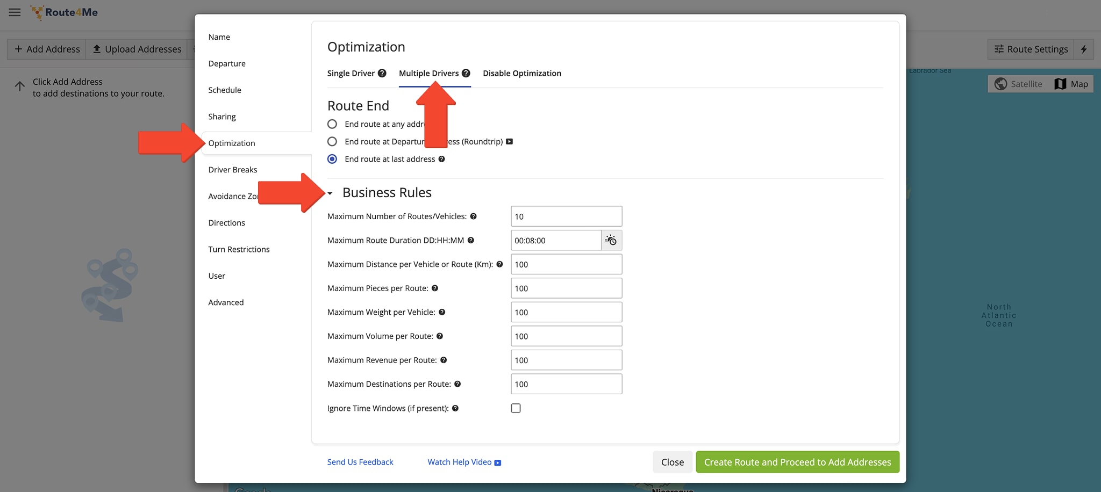
Task: Select End route at last address
Action: pos(332,159)
